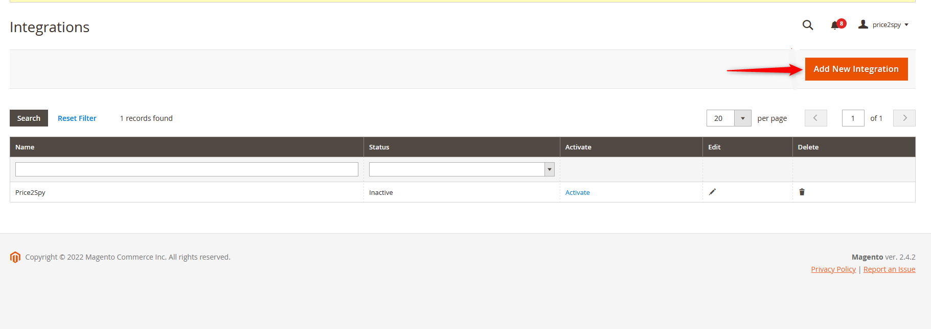Edit Price2Spy integration pencil icon

pos(712,192)
